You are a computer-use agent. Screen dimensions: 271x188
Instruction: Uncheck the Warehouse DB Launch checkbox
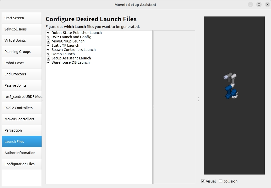point(48,62)
